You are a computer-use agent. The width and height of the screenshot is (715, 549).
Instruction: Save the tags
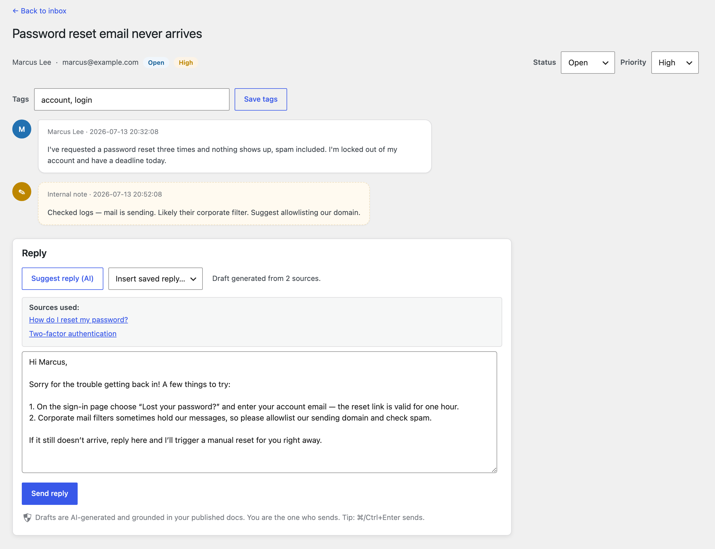[261, 99]
